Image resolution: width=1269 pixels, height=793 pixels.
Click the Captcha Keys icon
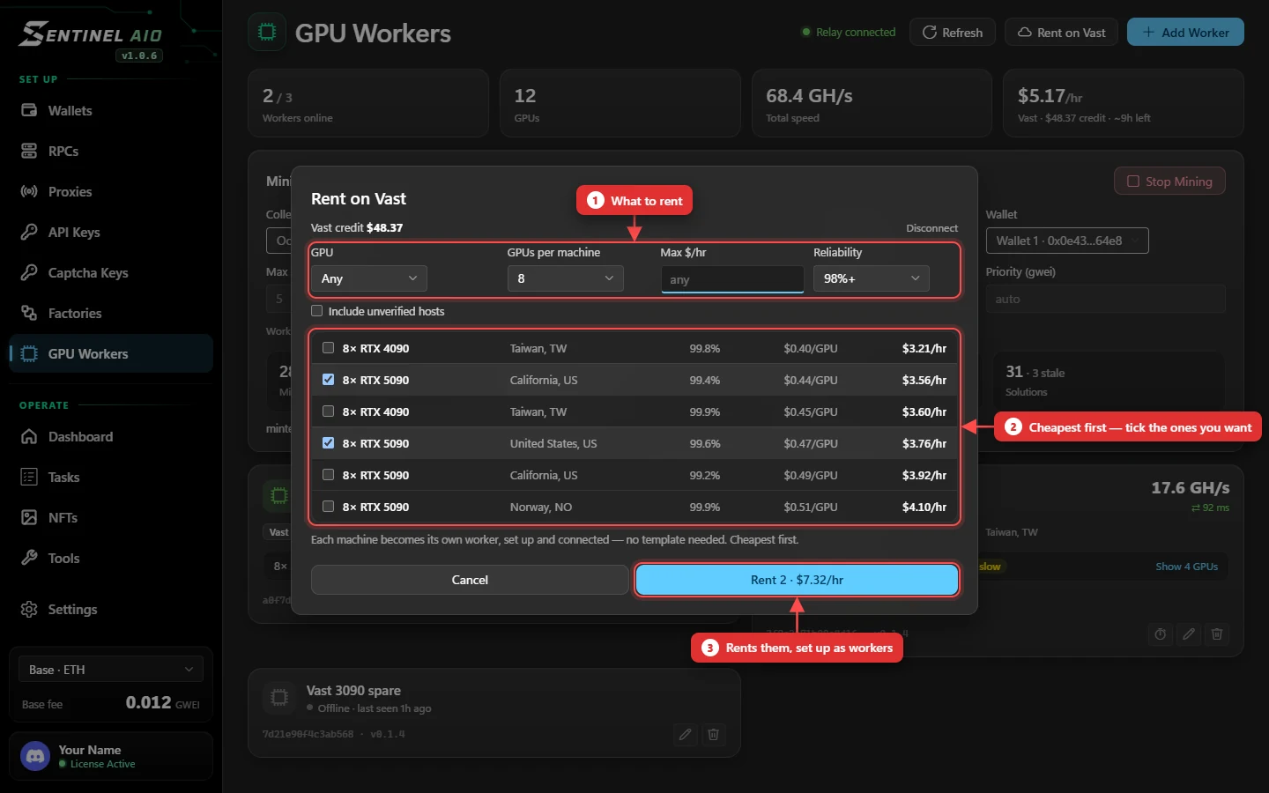click(x=29, y=272)
